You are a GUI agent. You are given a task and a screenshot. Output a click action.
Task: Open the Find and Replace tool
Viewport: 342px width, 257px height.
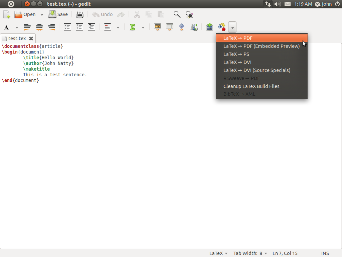click(189, 14)
